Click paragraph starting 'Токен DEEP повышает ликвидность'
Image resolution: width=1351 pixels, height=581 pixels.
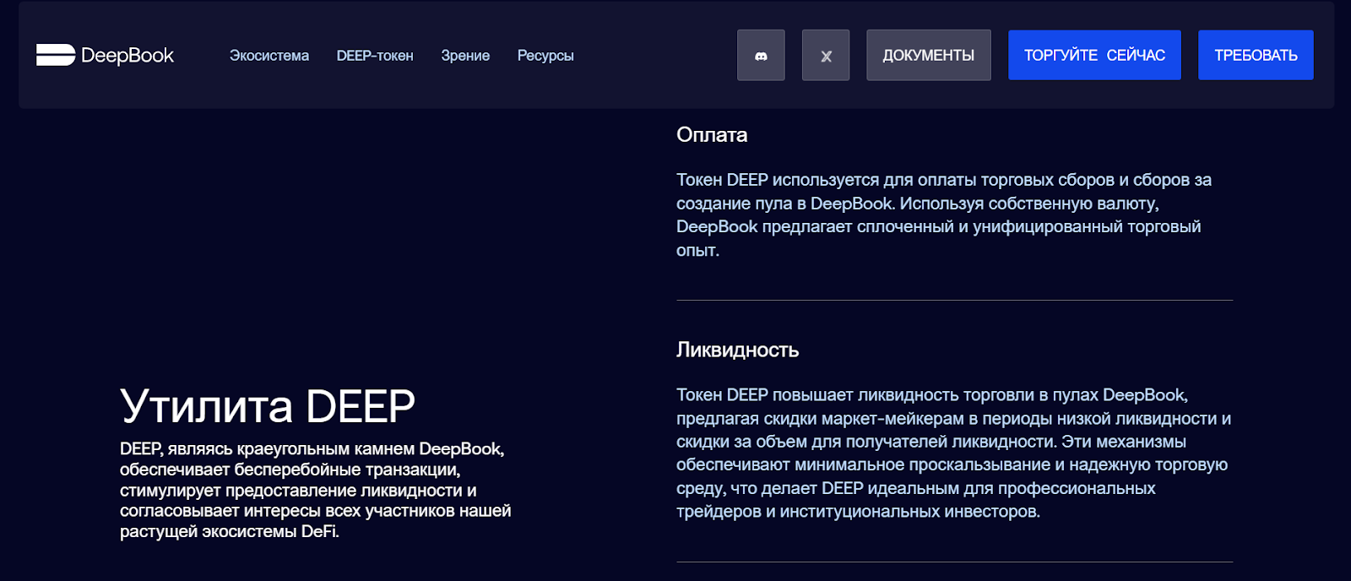tap(954, 453)
